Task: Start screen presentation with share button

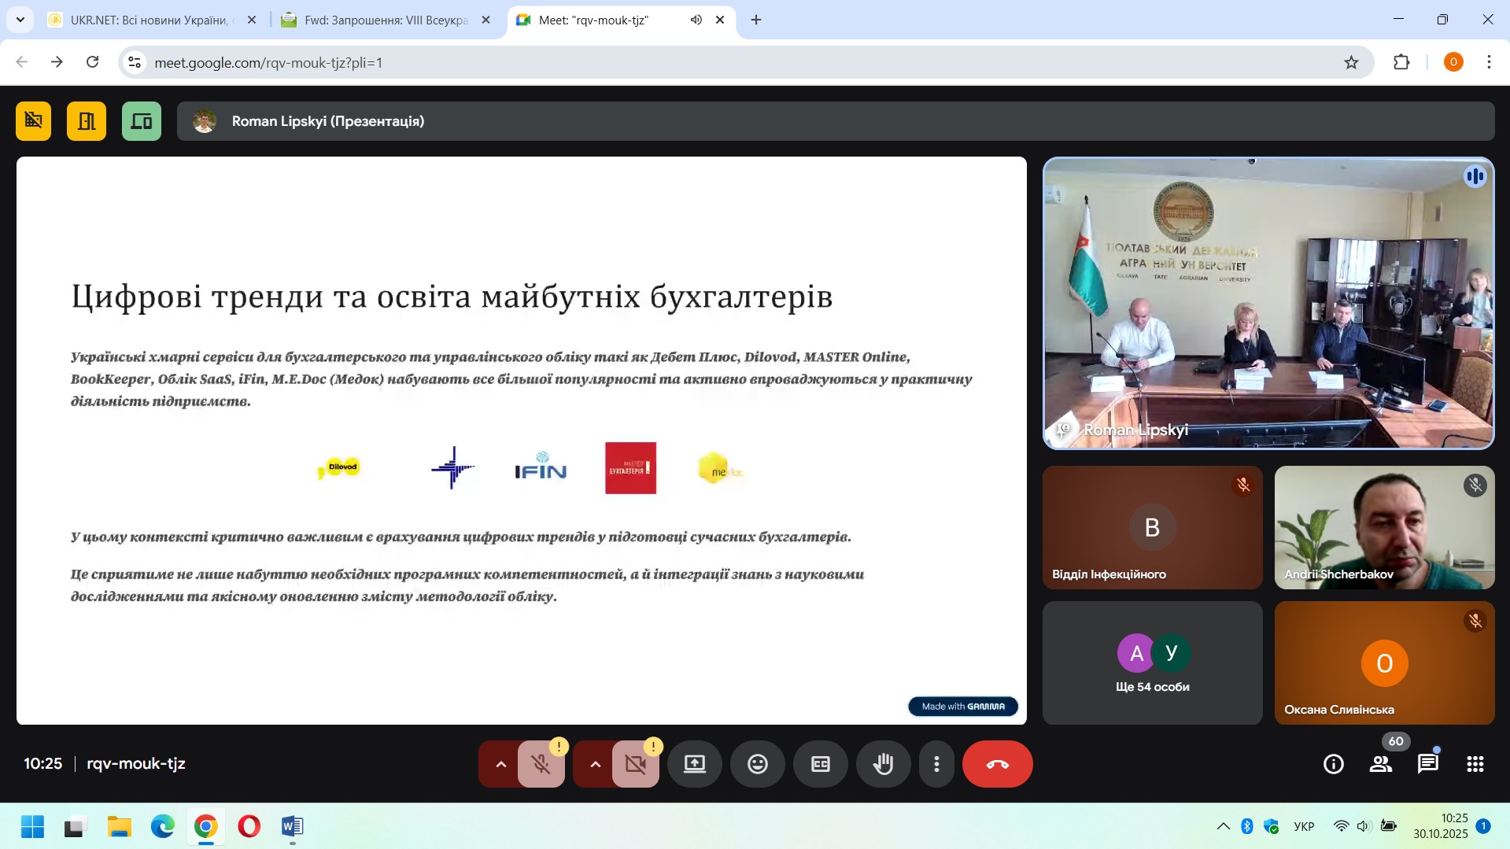Action: point(694,764)
